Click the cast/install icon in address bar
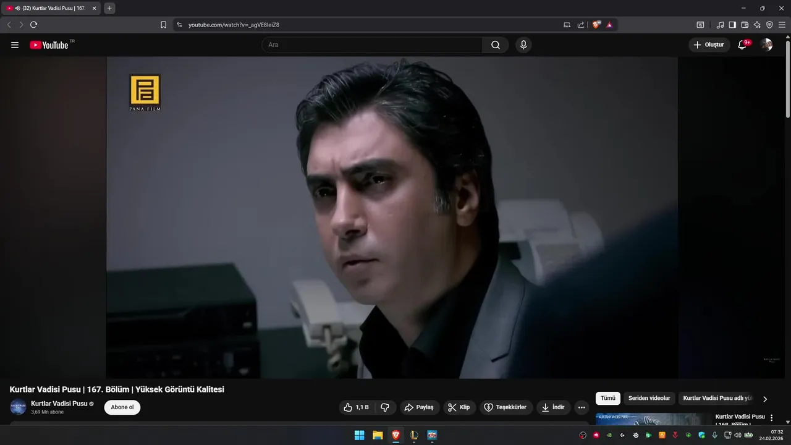 point(567,25)
